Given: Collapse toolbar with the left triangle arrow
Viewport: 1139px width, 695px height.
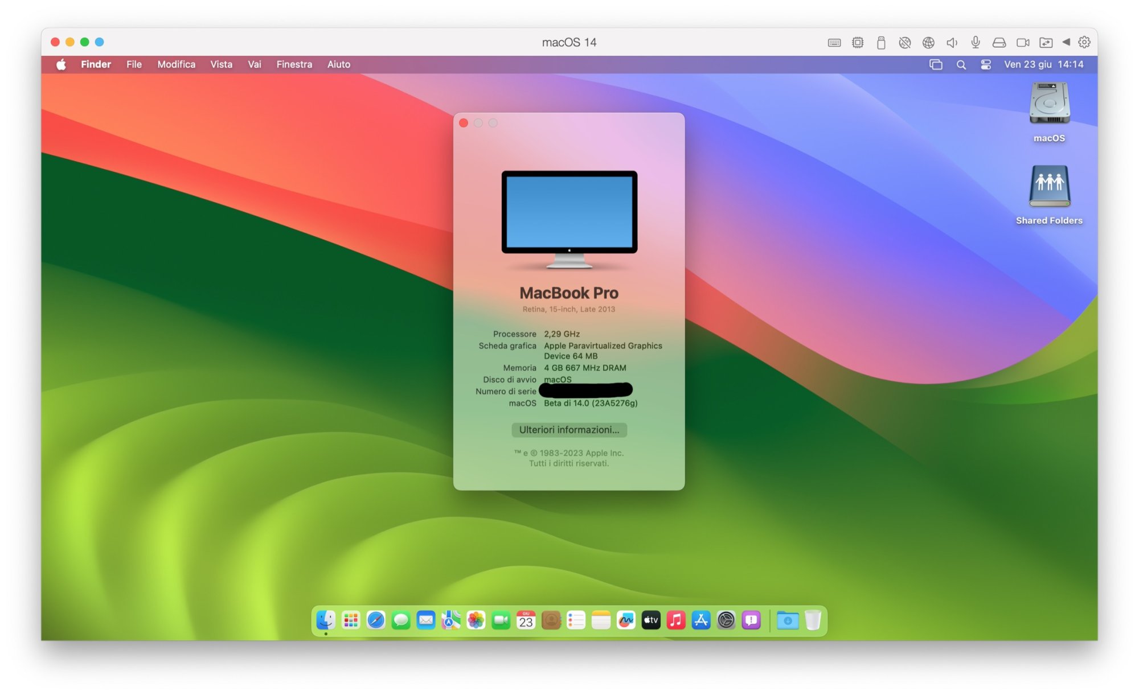Looking at the screenshot, I should point(1066,42).
